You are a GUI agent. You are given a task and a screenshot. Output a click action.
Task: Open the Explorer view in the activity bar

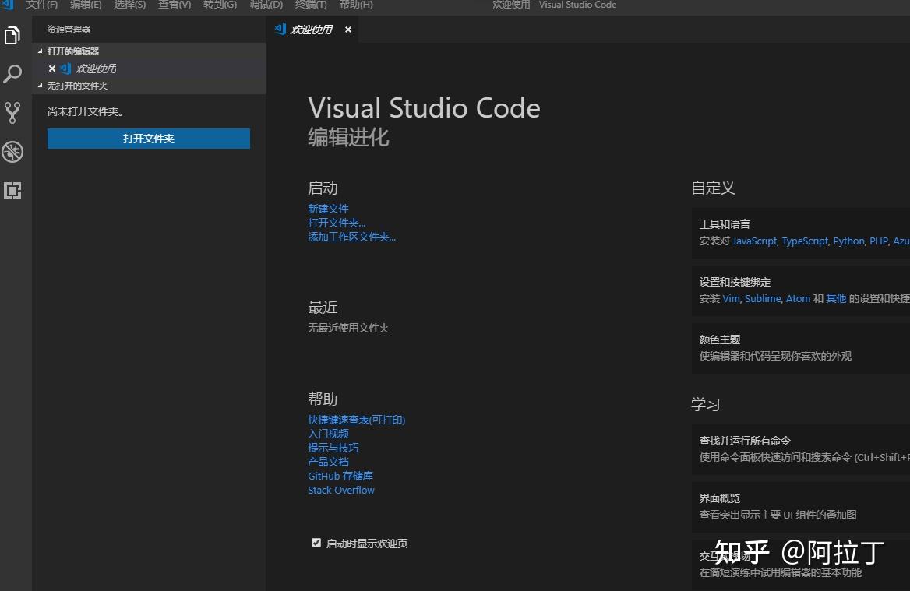(12, 35)
